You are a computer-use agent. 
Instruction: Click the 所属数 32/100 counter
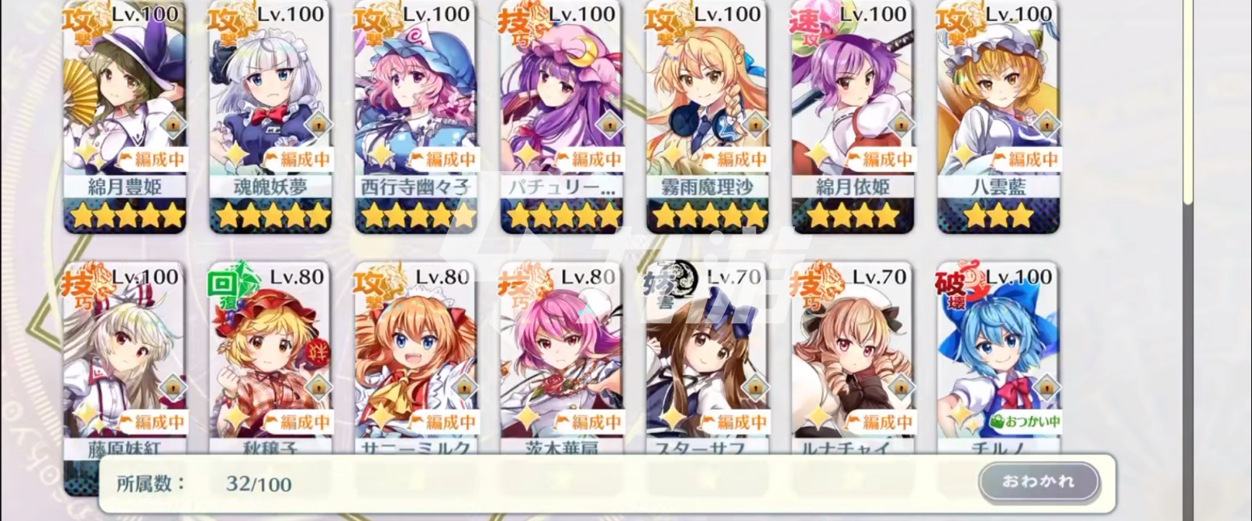(204, 484)
